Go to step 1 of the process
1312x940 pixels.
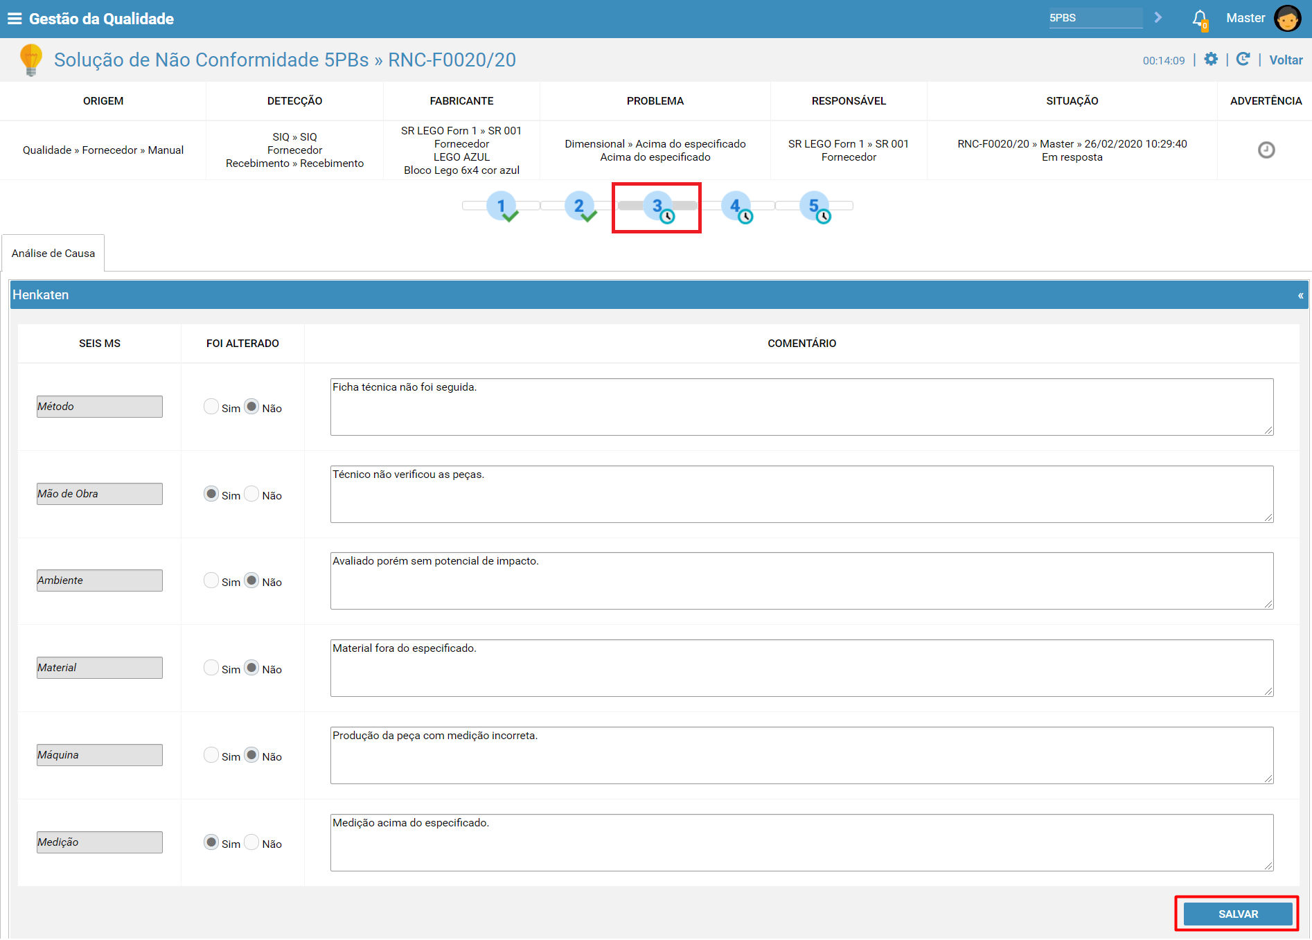(x=502, y=206)
